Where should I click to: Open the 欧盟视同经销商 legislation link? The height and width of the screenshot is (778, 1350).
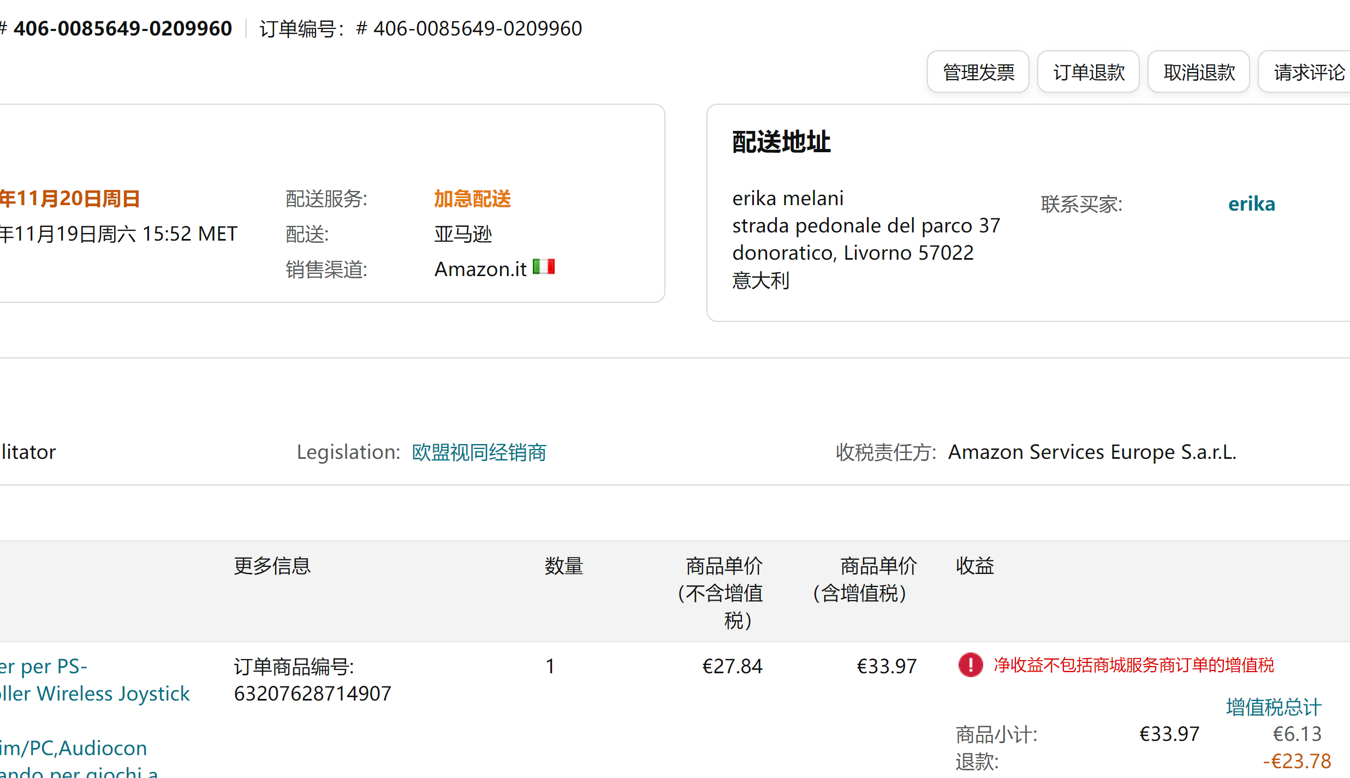pyautogui.click(x=479, y=452)
